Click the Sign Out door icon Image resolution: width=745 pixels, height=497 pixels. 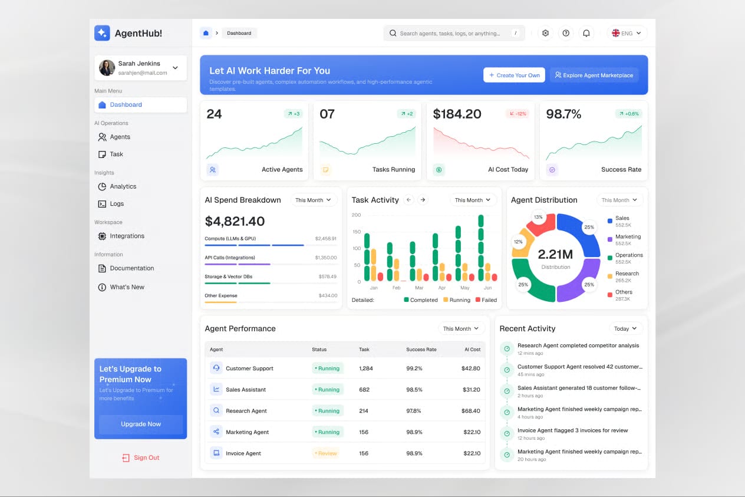[x=126, y=457]
